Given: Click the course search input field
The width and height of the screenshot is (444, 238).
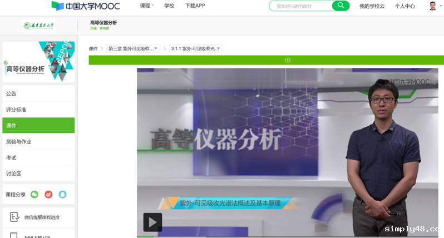Looking at the screenshot, I should coord(301,6).
